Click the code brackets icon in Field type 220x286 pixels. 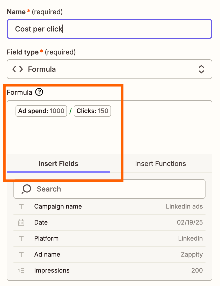coord(18,69)
